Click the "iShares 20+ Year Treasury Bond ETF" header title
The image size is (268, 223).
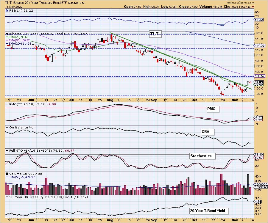tap(40, 3)
